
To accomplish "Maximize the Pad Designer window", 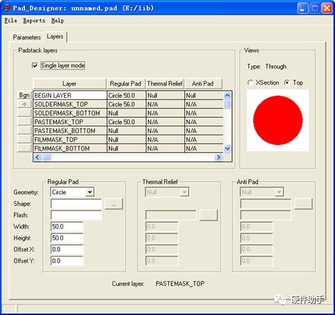I will click(315, 8).
